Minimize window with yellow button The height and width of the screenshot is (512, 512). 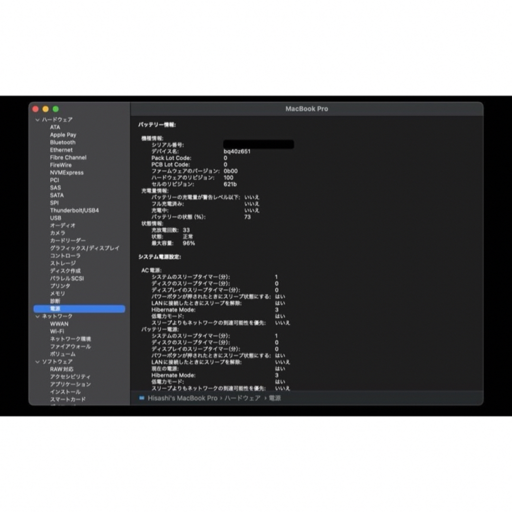click(46, 109)
